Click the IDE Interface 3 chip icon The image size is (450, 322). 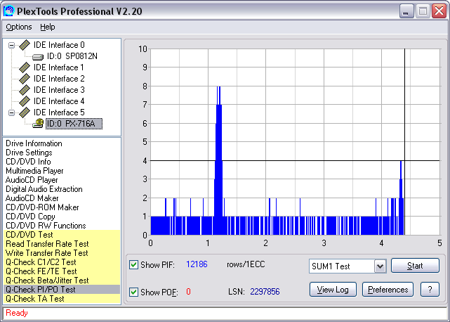tap(25, 90)
